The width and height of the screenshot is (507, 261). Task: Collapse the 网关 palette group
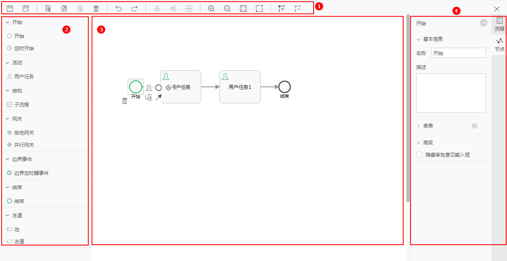(x=7, y=119)
